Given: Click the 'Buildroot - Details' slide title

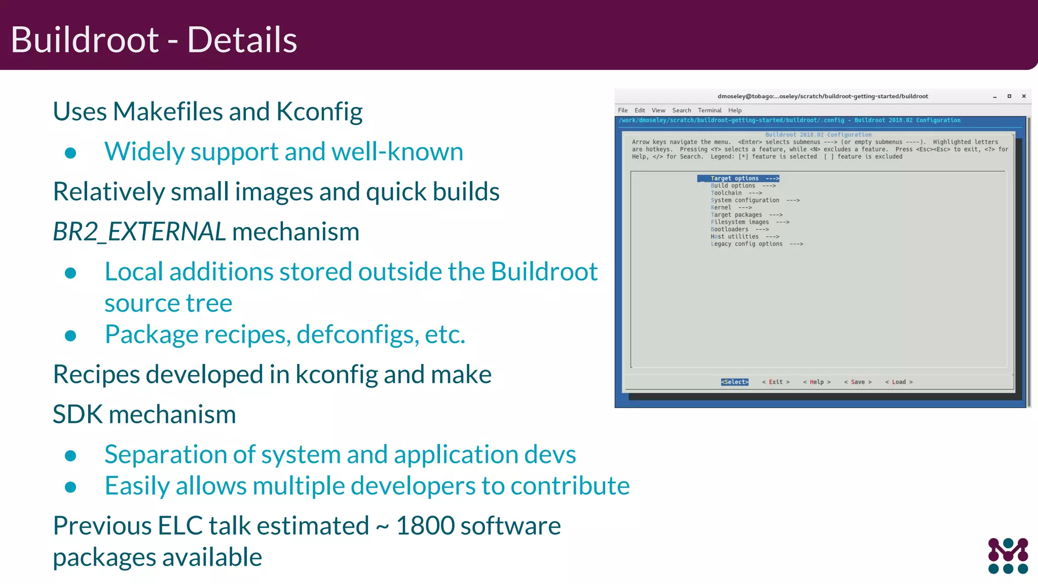Looking at the screenshot, I should pyautogui.click(x=154, y=40).
